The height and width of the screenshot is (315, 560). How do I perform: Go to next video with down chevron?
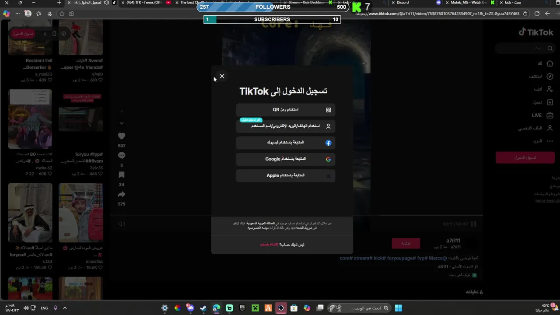(x=122, y=123)
